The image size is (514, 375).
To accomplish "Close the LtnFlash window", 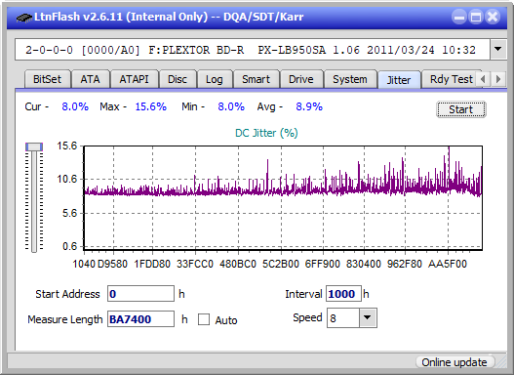I will click(x=493, y=17).
